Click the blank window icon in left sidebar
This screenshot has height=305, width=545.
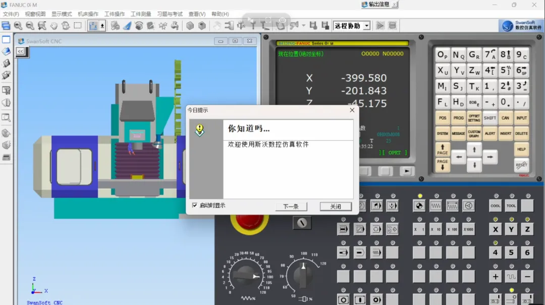point(6,40)
